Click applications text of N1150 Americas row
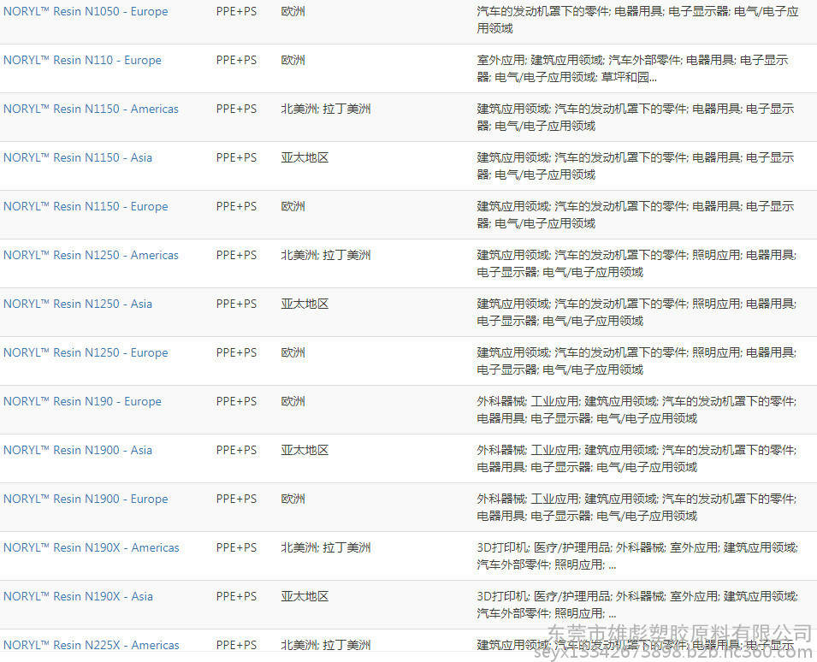The width and height of the screenshot is (817, 662). point(635,117)
